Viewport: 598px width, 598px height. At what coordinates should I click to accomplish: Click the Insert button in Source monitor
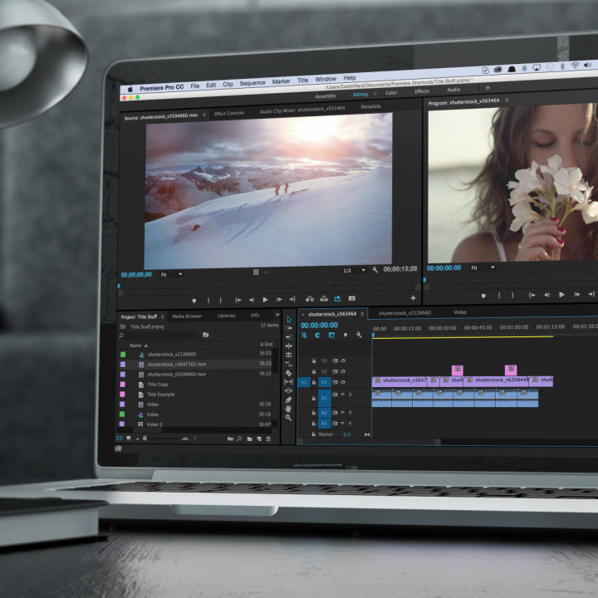(x=310, y=299)
